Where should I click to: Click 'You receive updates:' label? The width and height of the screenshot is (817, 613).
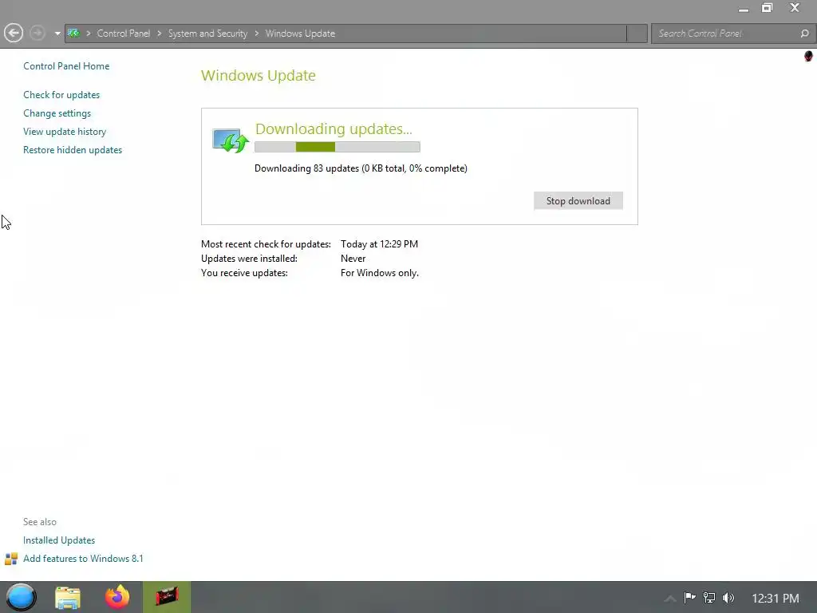[244, 273]
